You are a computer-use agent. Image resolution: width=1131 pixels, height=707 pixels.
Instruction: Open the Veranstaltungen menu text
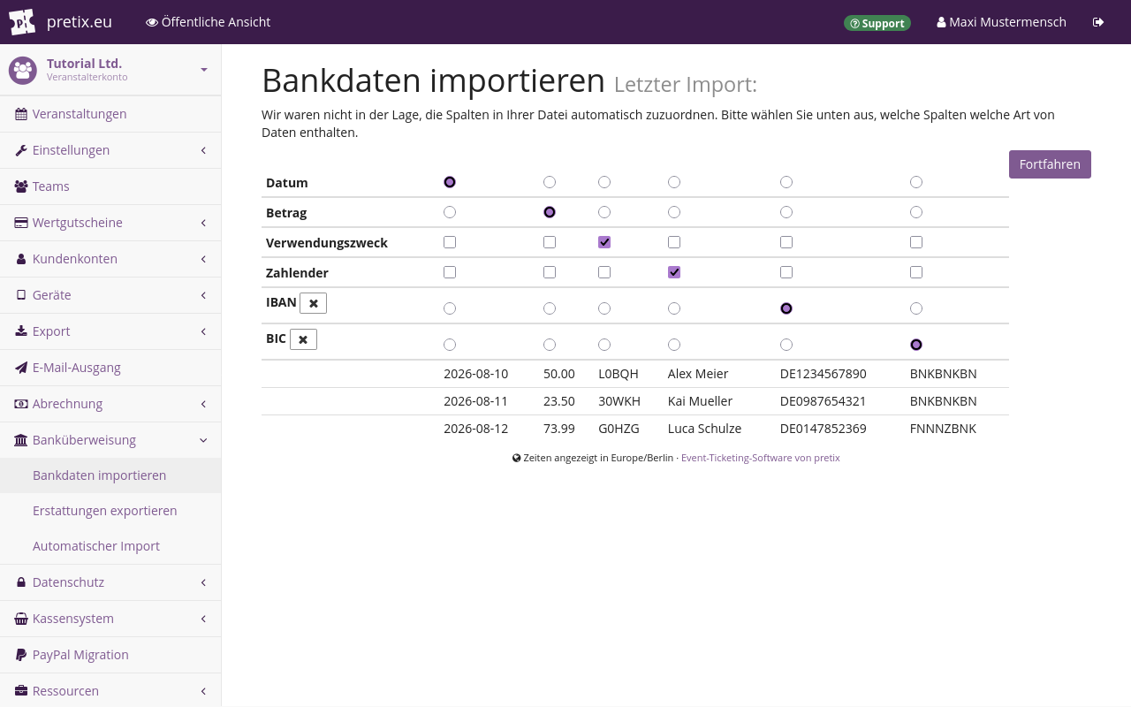pyautogui.click(x=80, y=114)
